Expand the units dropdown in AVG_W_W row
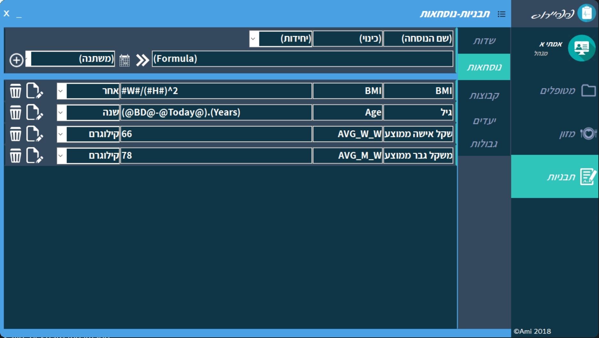The width and height of the screenshot is (599, 338). [x=61, y=134]
